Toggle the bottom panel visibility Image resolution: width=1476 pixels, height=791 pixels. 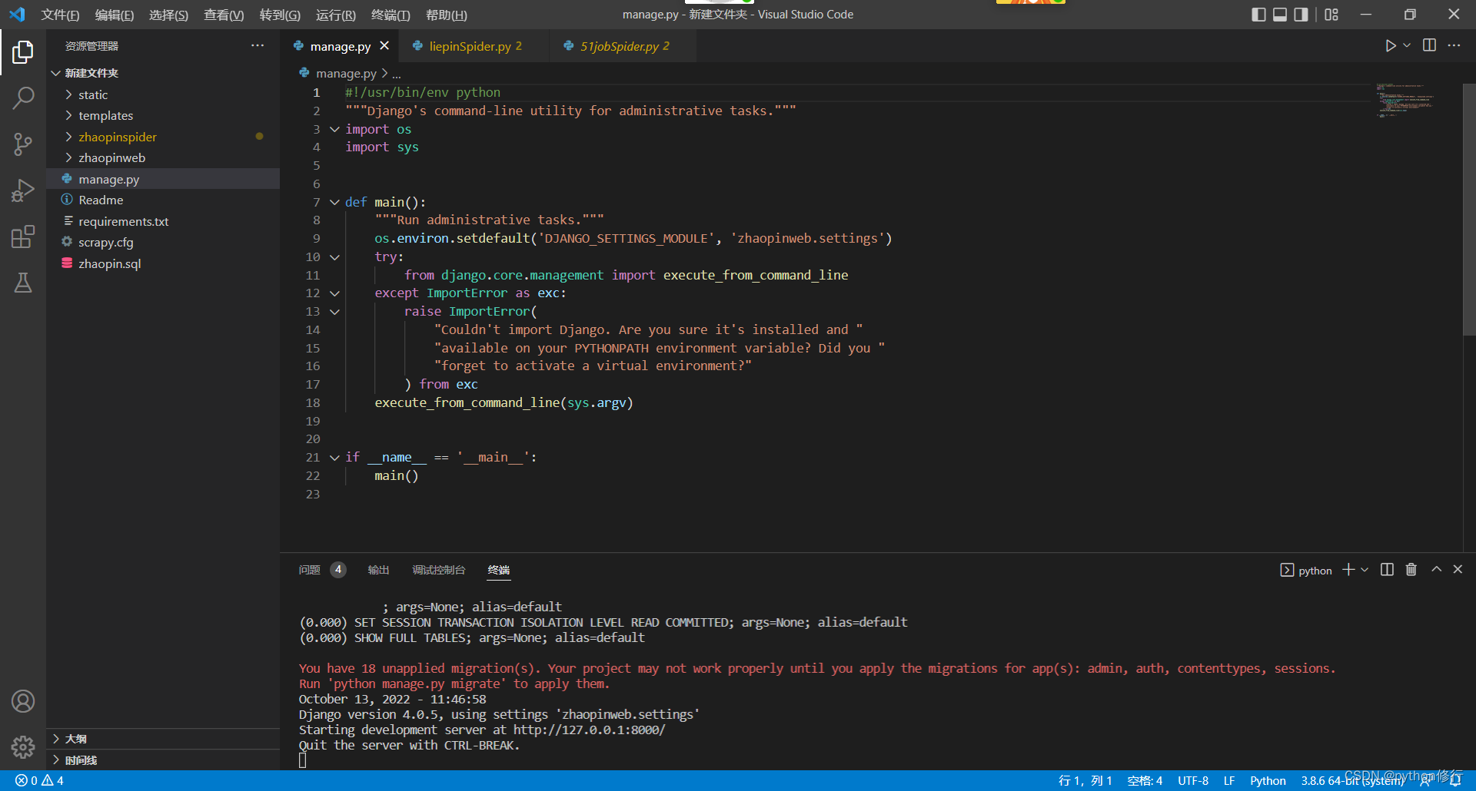(1280, 15)
